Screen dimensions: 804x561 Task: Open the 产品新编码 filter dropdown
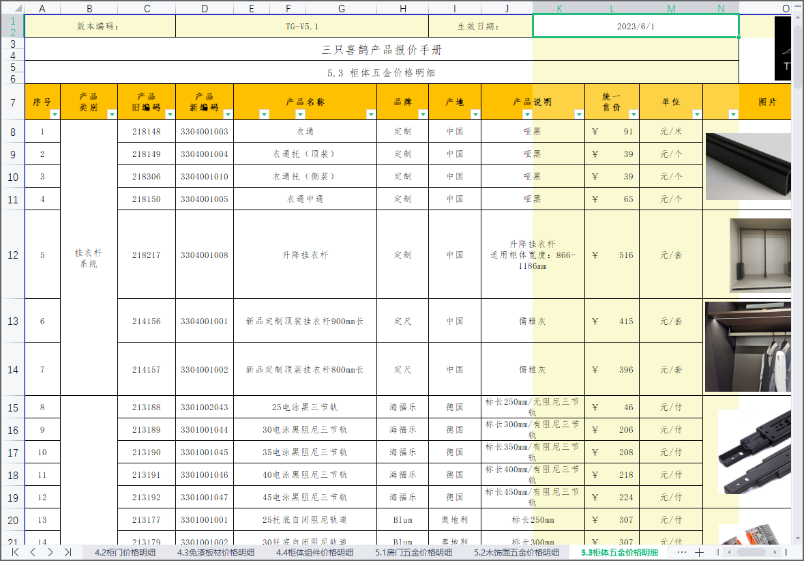click(228, 115)
